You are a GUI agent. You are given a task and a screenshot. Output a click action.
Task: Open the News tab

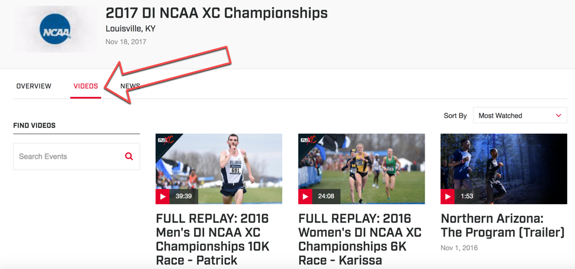pos(130,86)
